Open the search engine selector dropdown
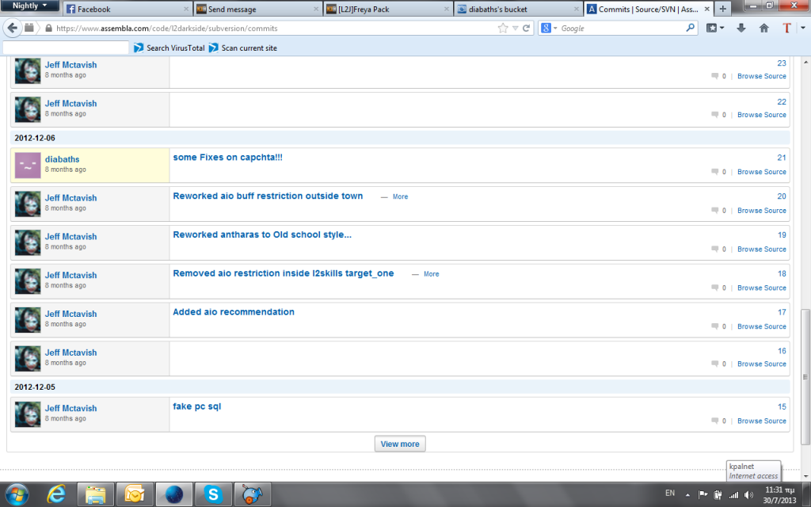The height and width of the screenshot is (507, 811). [x=550, y=28]
